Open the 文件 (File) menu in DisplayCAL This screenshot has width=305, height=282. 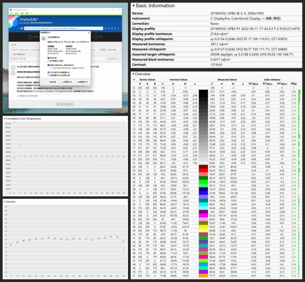(11, 13)
